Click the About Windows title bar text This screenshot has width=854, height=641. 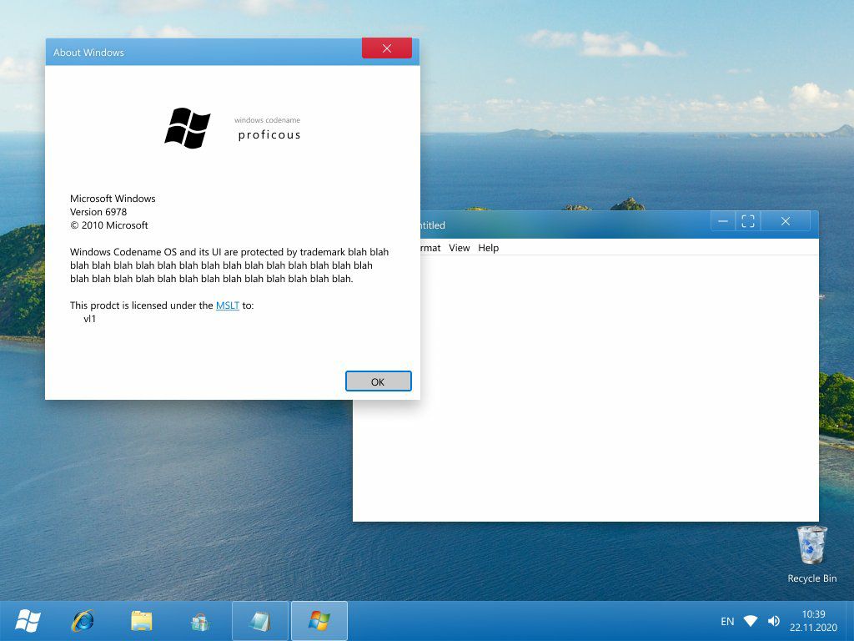[88, 53]
